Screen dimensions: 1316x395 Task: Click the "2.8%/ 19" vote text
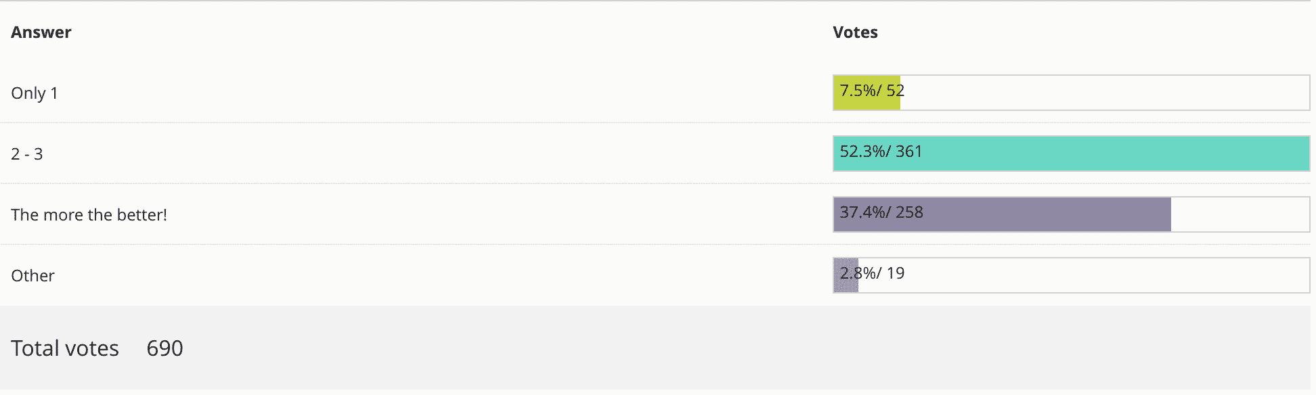[872, 273]
